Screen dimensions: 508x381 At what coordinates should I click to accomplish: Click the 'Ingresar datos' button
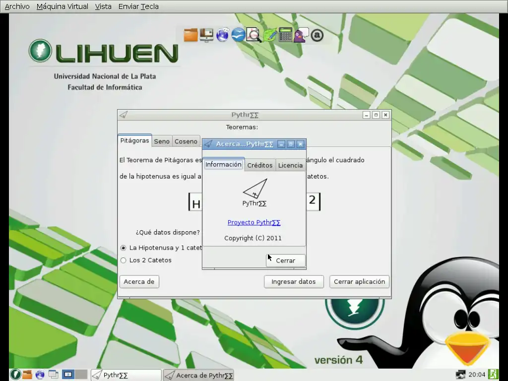click(x=294, y=282)
